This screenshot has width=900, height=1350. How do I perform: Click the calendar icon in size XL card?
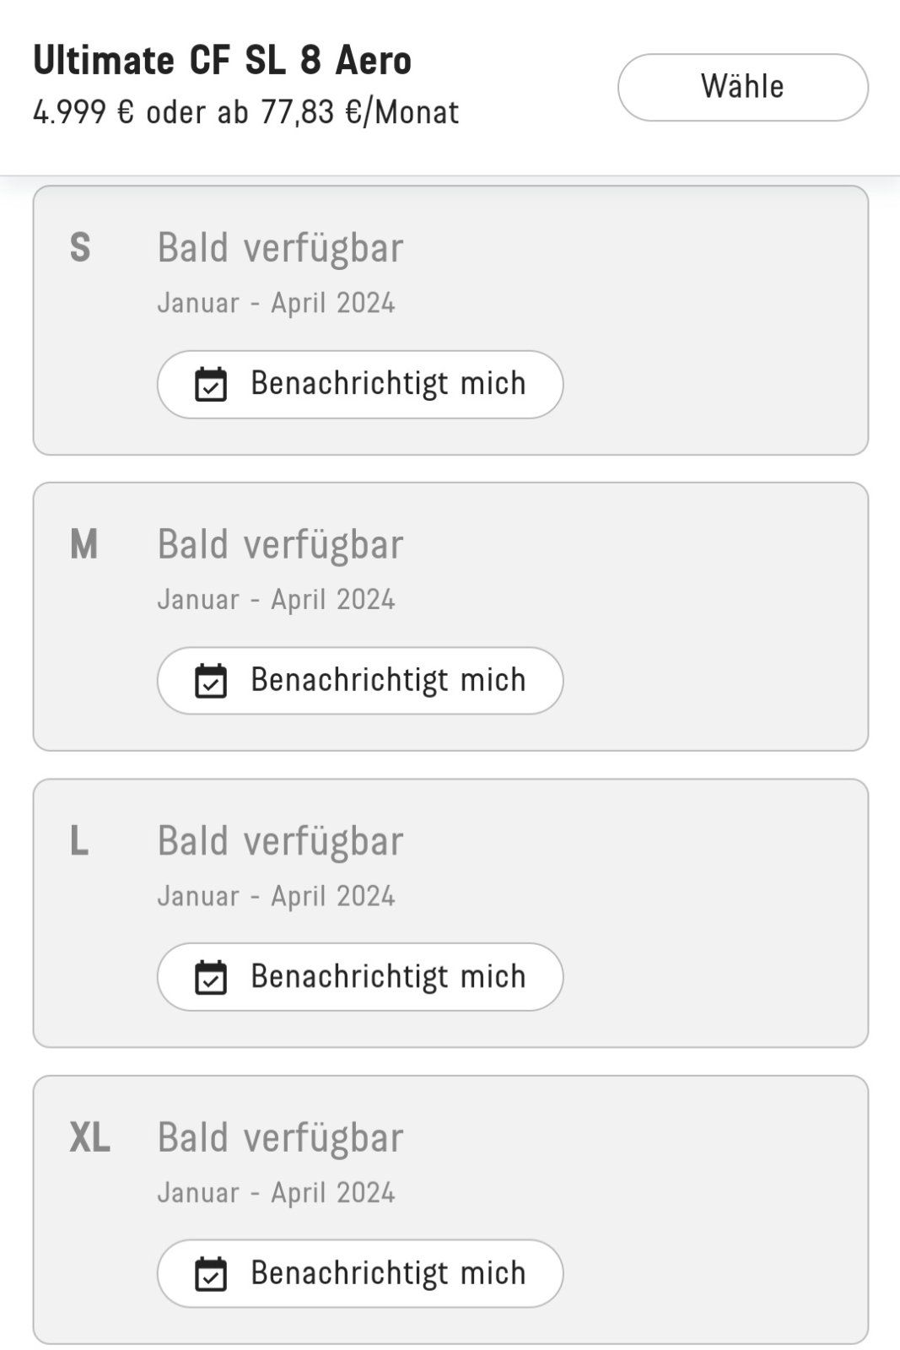pyautogui.click(x=211, y=1274)
